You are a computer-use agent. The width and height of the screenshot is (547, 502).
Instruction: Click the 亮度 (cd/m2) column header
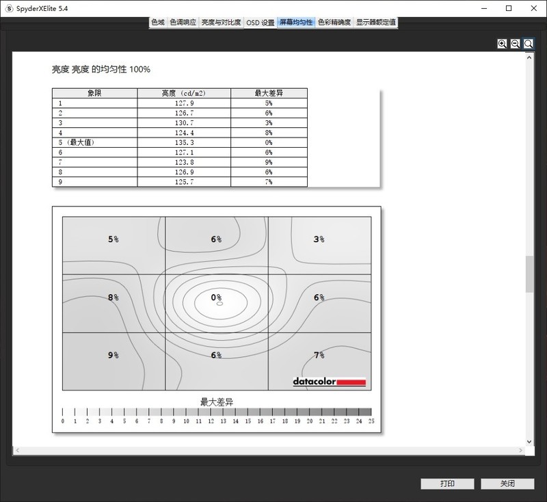tap(184, 93)
